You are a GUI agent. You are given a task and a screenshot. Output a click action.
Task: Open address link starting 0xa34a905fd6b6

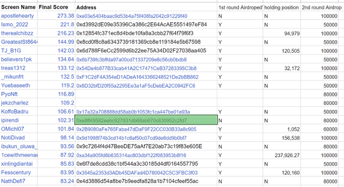point(131,156)
